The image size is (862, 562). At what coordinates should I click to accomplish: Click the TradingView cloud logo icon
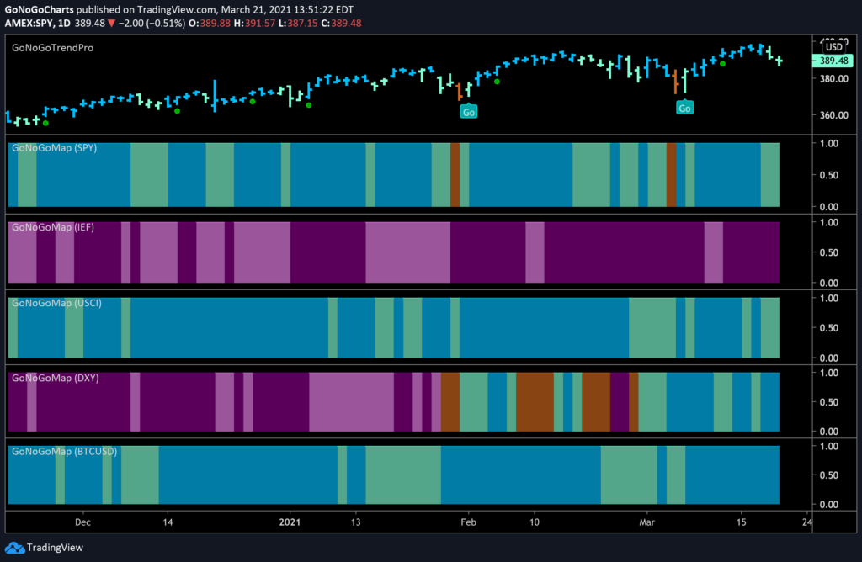pos(14,548)
